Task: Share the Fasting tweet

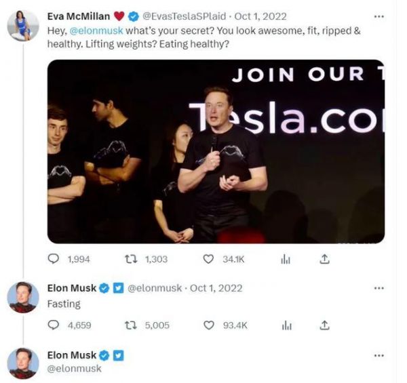Action: (x=324, y=325)
